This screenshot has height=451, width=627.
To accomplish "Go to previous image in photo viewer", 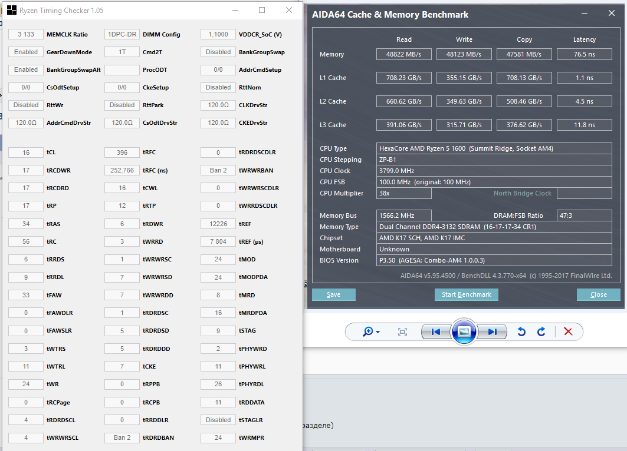I will coord(436,331).
